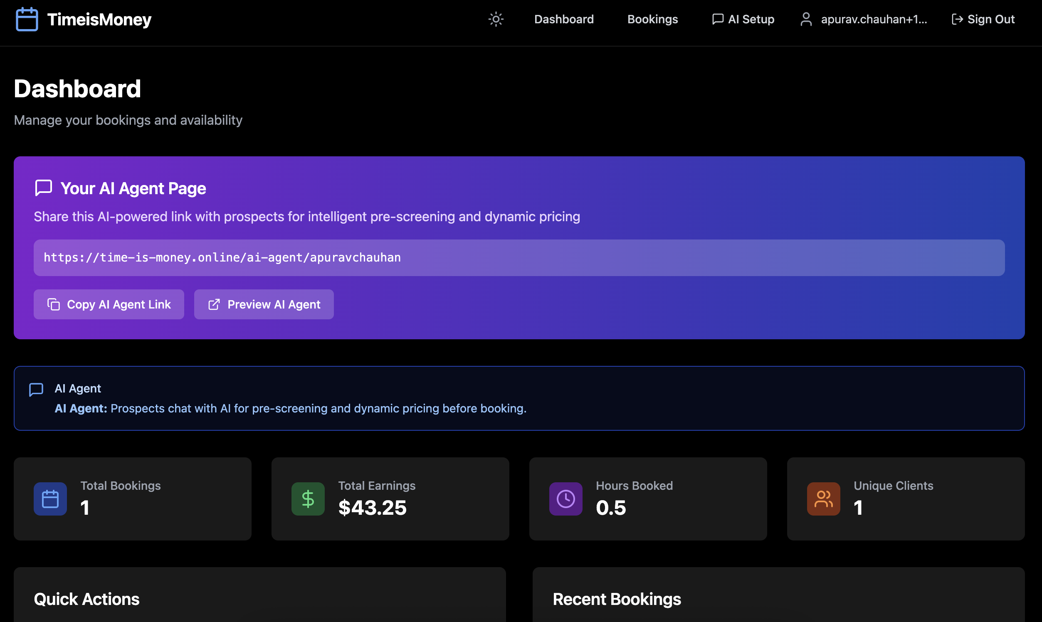Click the chat bubble icon beside AI Setup
Viewport: 1042px width, 622px height.
point(717,18)
